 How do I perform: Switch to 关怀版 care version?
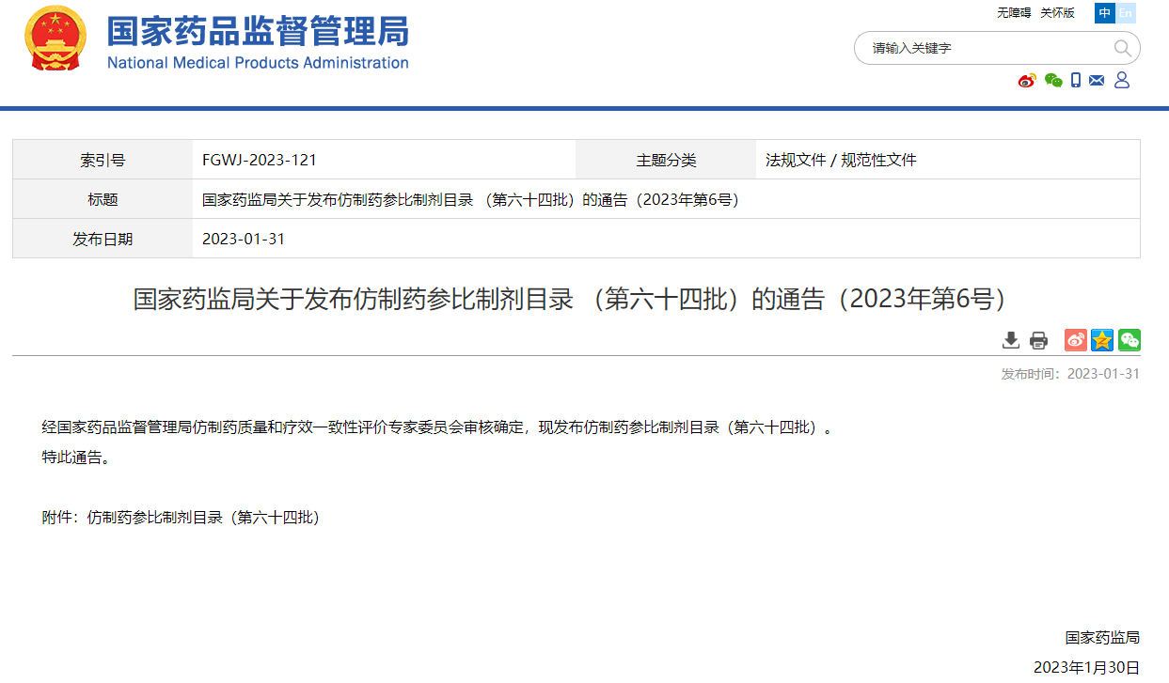coord(1057,13)
